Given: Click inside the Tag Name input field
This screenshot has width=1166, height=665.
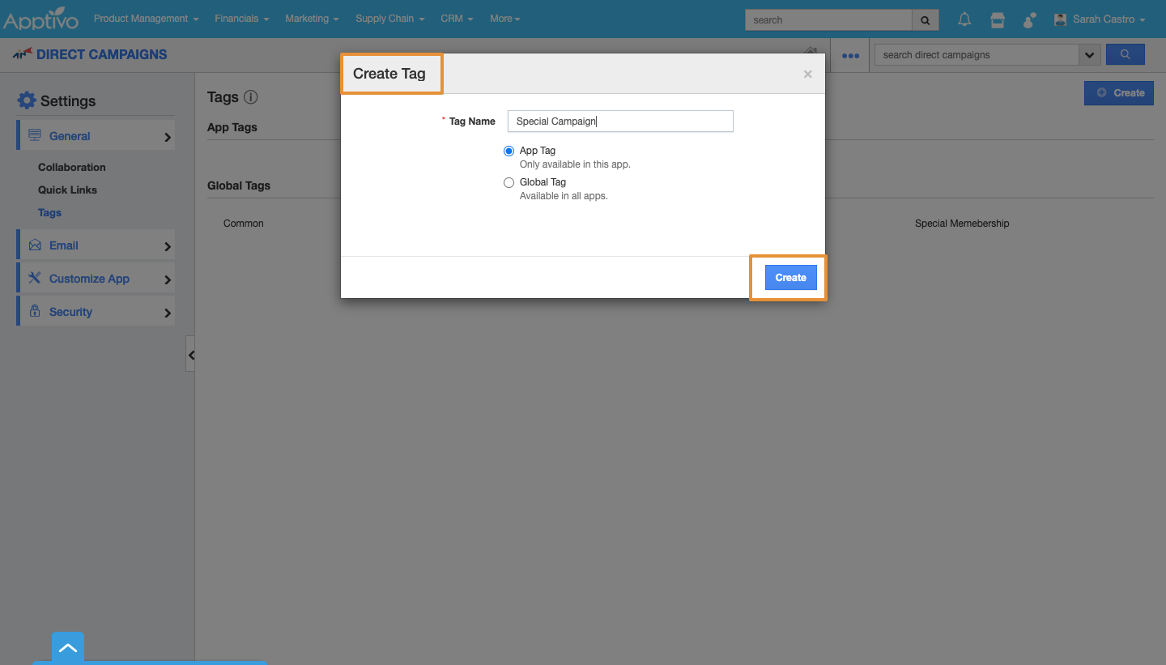Looking at the screenshot, I should [620, 121].
